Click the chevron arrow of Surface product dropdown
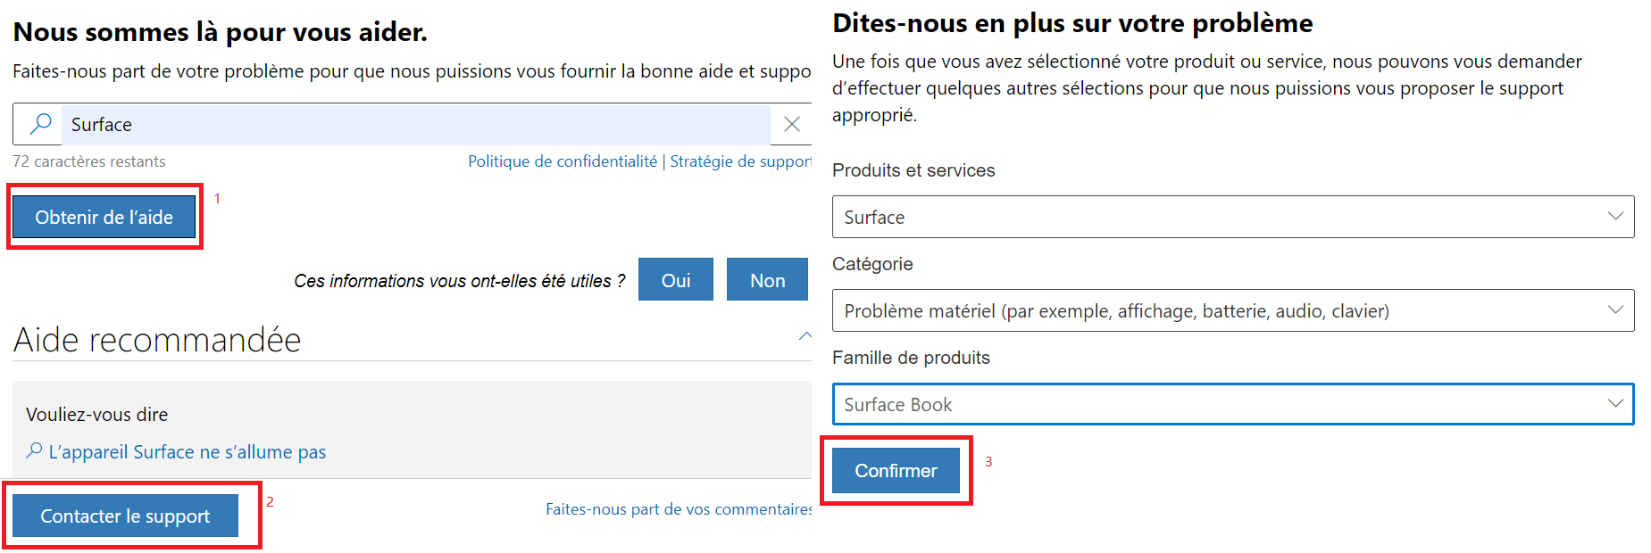This screenshot has height=553, width=1651. [x=1614, y=216]
